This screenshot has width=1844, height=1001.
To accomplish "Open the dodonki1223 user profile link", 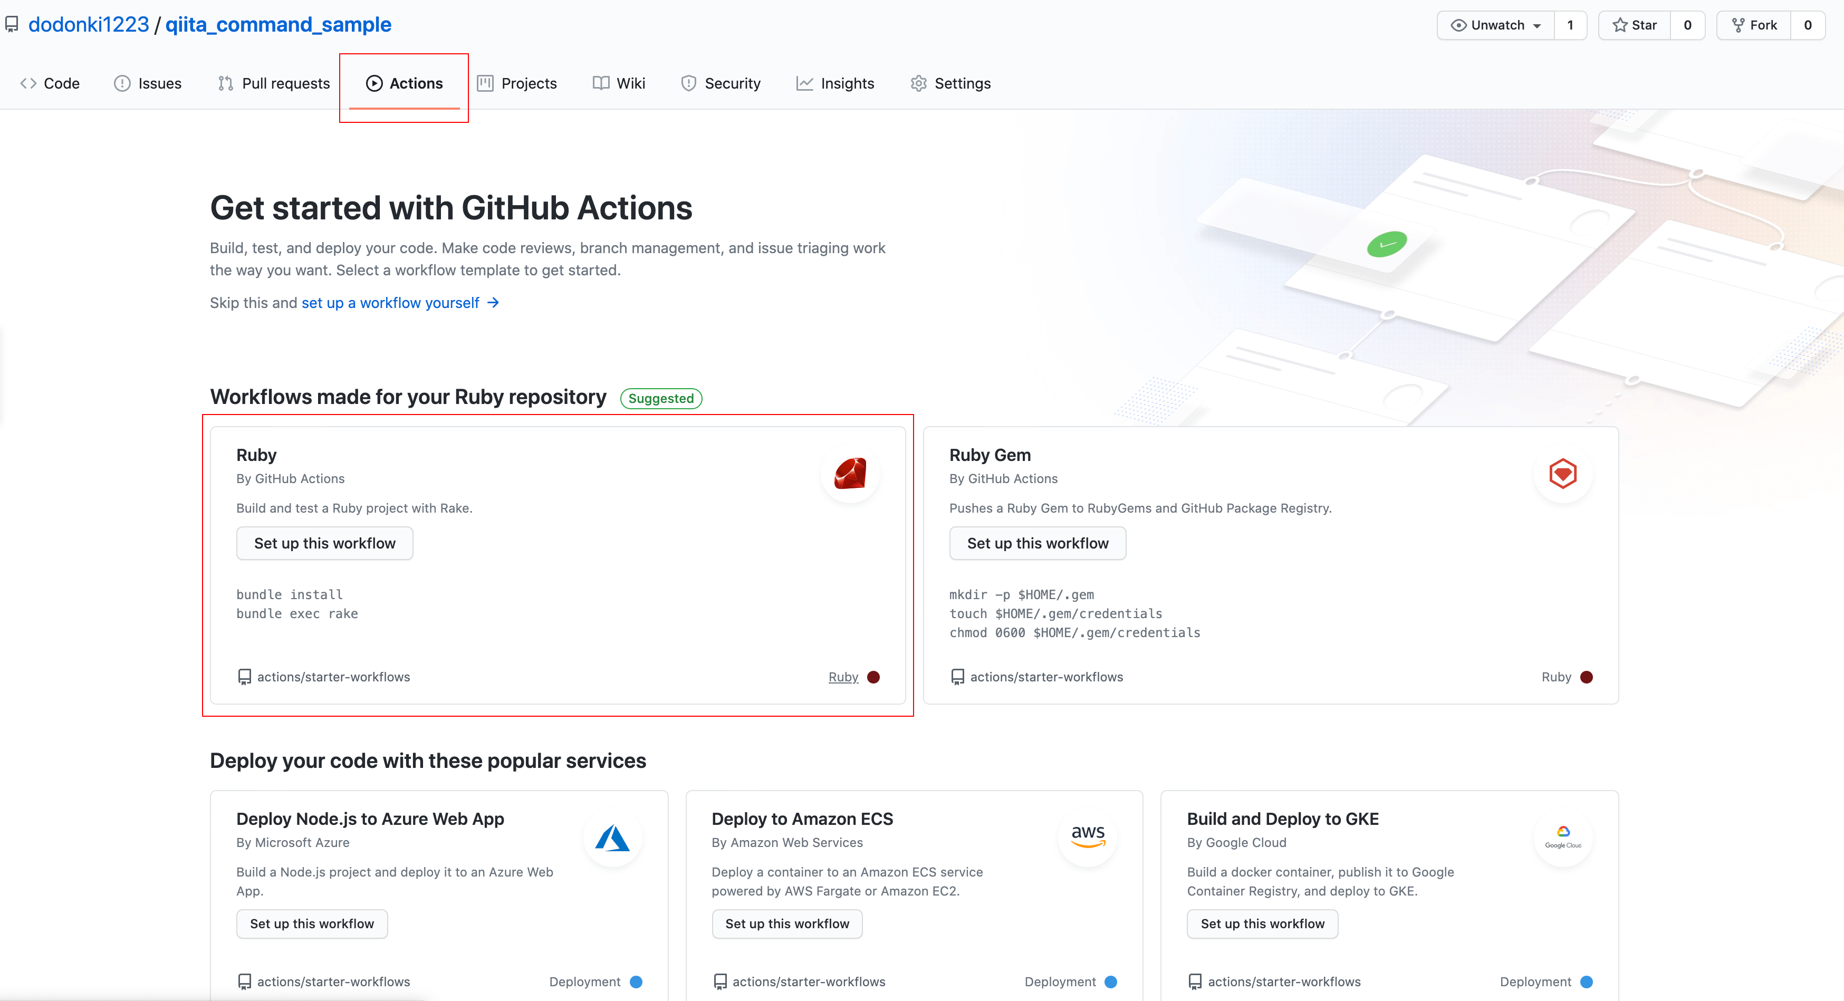I will tap(89, 24).
